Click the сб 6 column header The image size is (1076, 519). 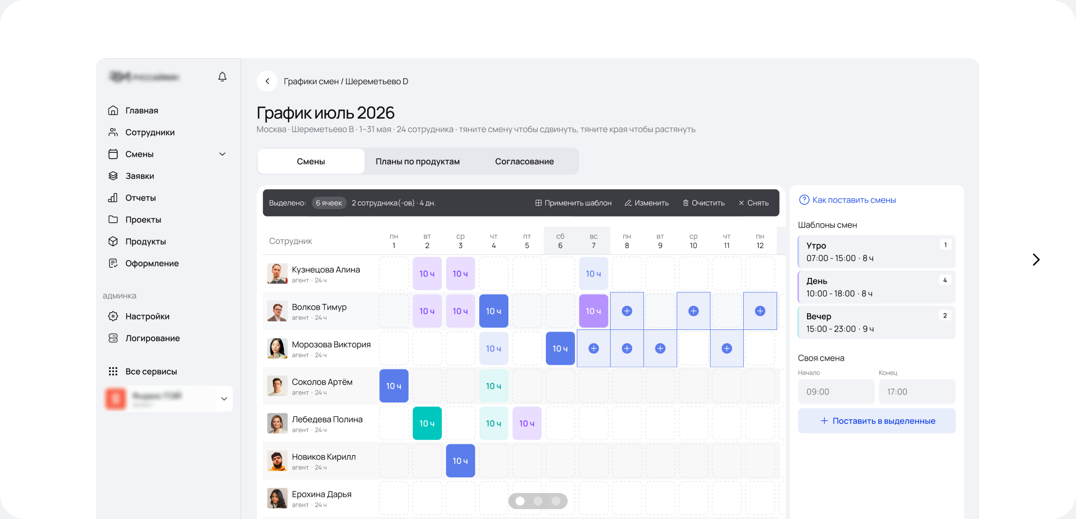coord(560,241)
